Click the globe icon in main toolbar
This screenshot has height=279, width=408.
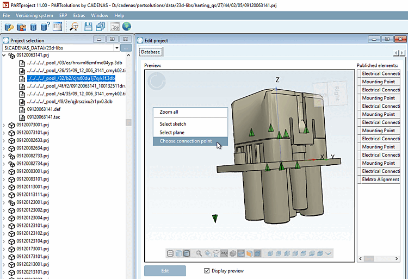coord(127,26)
